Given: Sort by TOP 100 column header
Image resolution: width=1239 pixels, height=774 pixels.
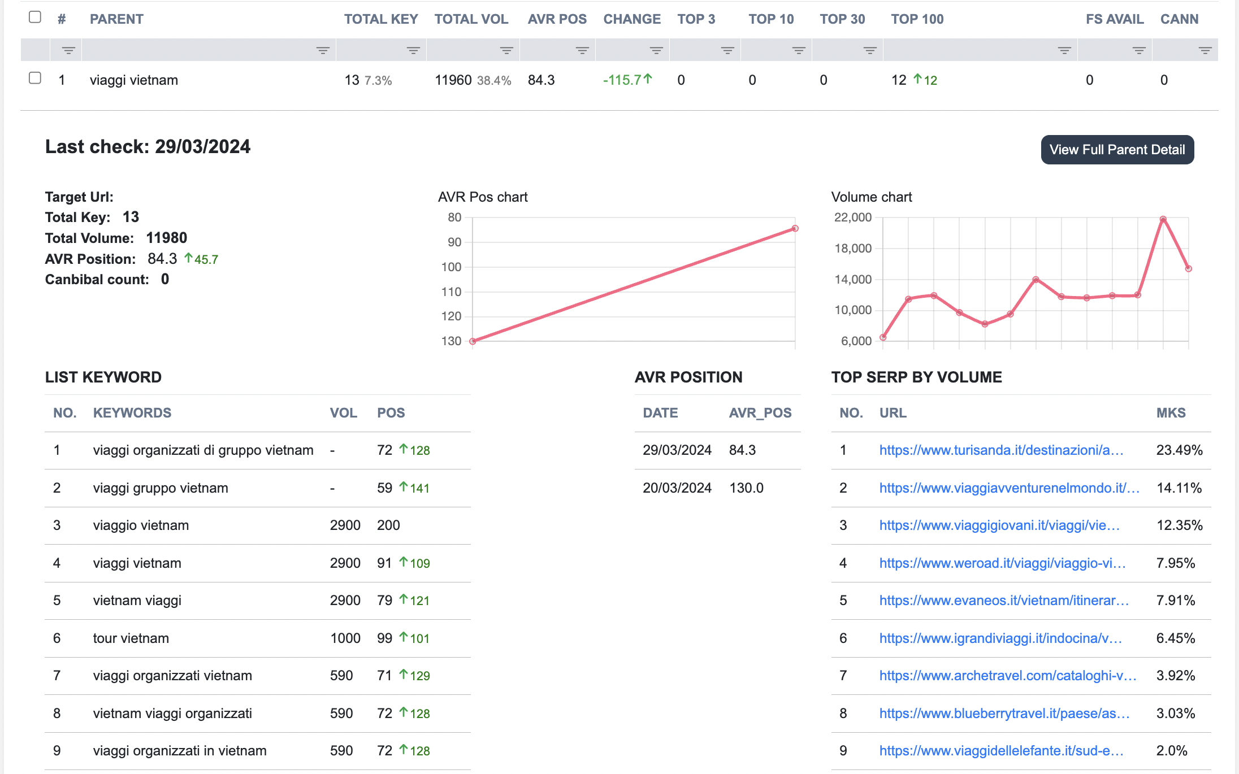Looking at the screenshot, I should click(917, 19).
